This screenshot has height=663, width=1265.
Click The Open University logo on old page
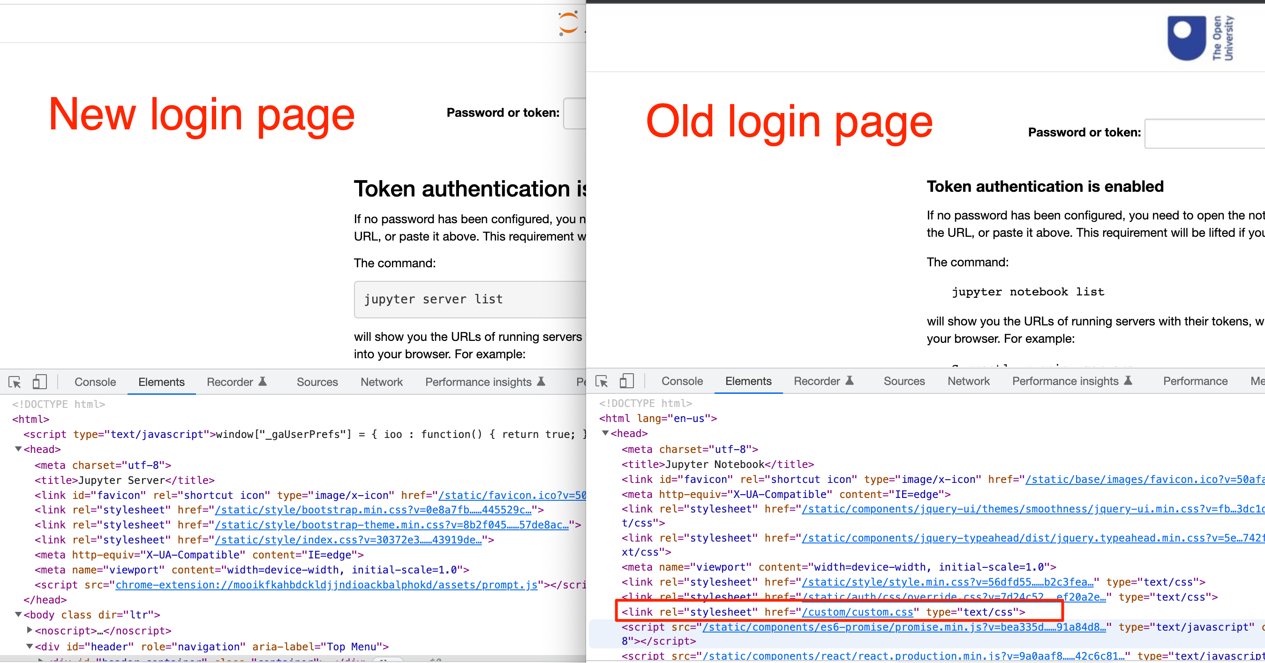pos(1200,38)
